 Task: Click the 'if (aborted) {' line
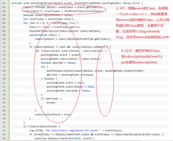point(51,99)
